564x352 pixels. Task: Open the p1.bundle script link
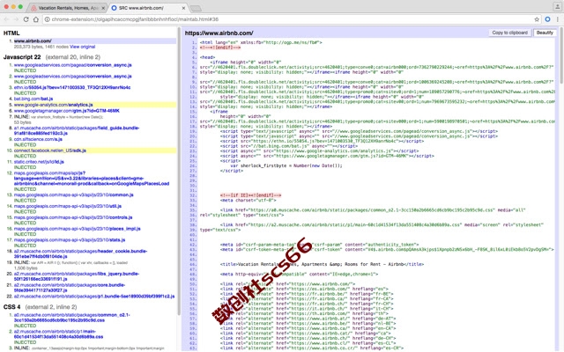(x=94, y=297)
